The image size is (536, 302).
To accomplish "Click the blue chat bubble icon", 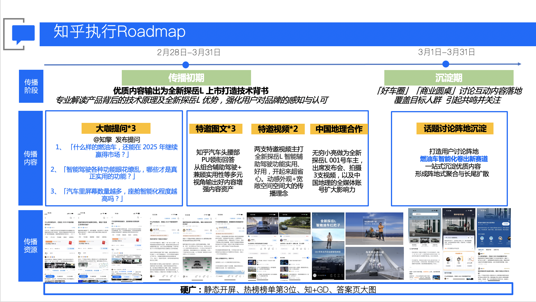I will (x=23, y=34).
